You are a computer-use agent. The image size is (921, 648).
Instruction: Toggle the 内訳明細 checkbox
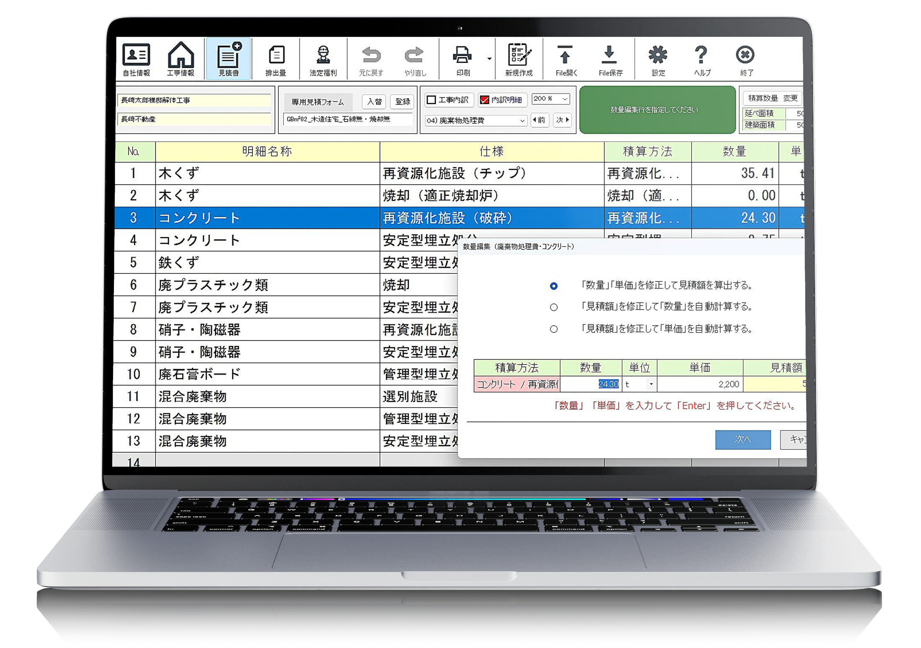[x=484, y=100]
